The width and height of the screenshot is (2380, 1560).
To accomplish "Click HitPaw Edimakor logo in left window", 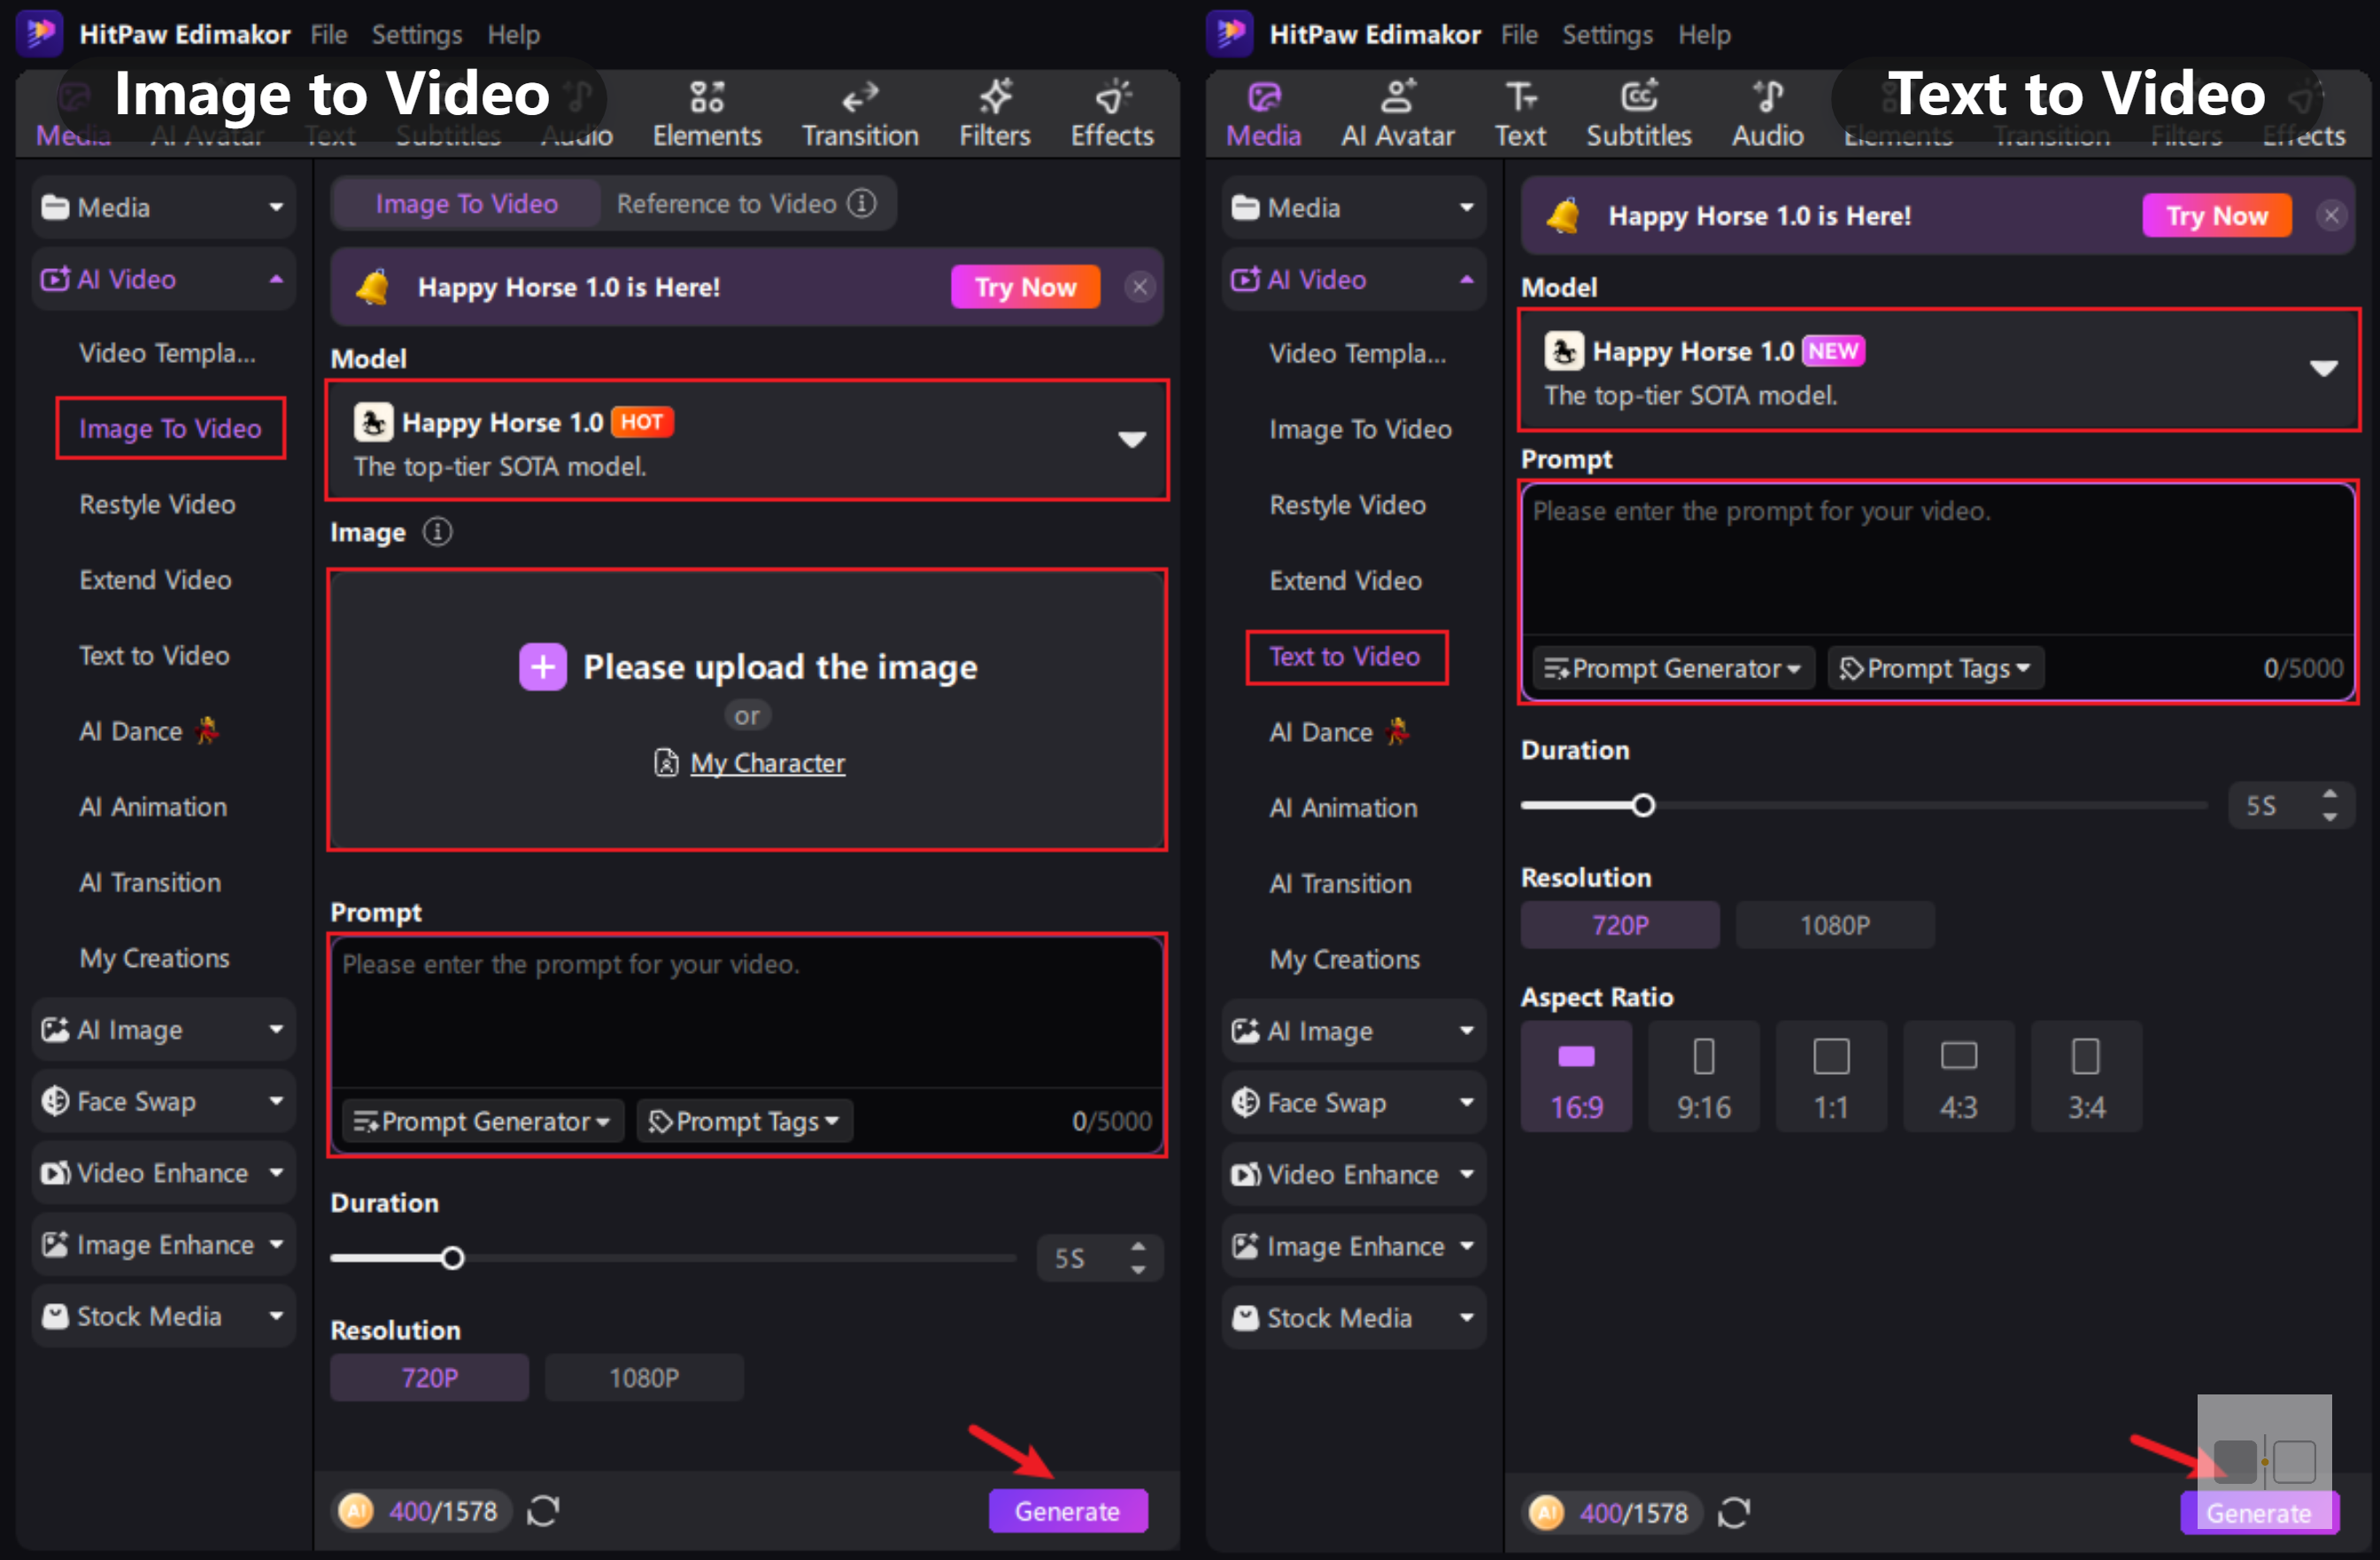I will tap(40, 33).
